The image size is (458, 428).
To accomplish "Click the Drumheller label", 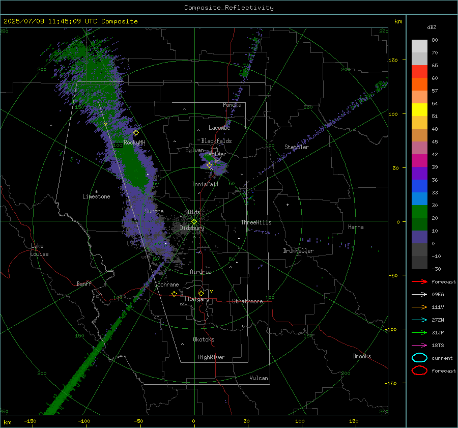I will click(x=298, y=251).
